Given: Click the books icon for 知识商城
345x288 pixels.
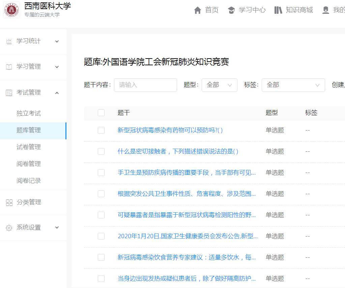Looking at the screenshot, I should click(x=278, y=10).
